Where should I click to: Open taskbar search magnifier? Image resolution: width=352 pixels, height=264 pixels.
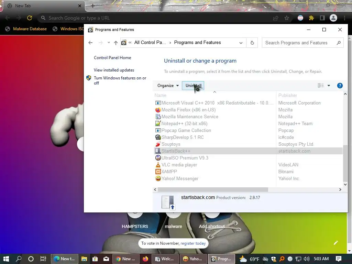coord(19,259)
